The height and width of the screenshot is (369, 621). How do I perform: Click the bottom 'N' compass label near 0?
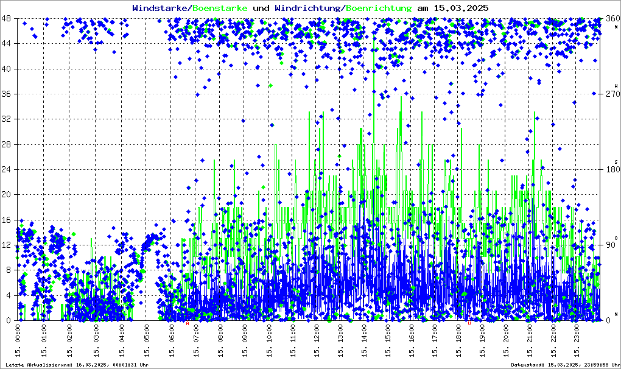point(616,313)
